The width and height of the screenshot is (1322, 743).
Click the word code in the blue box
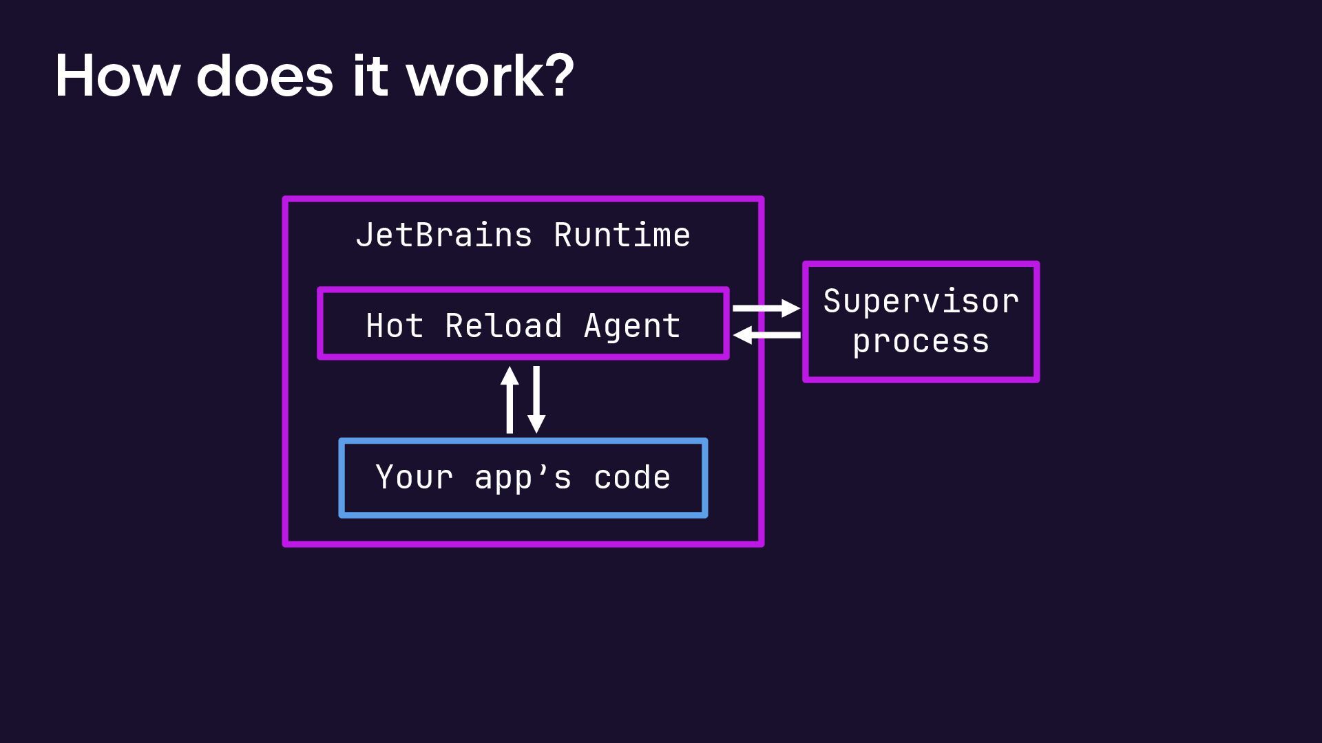pos(632,477)
